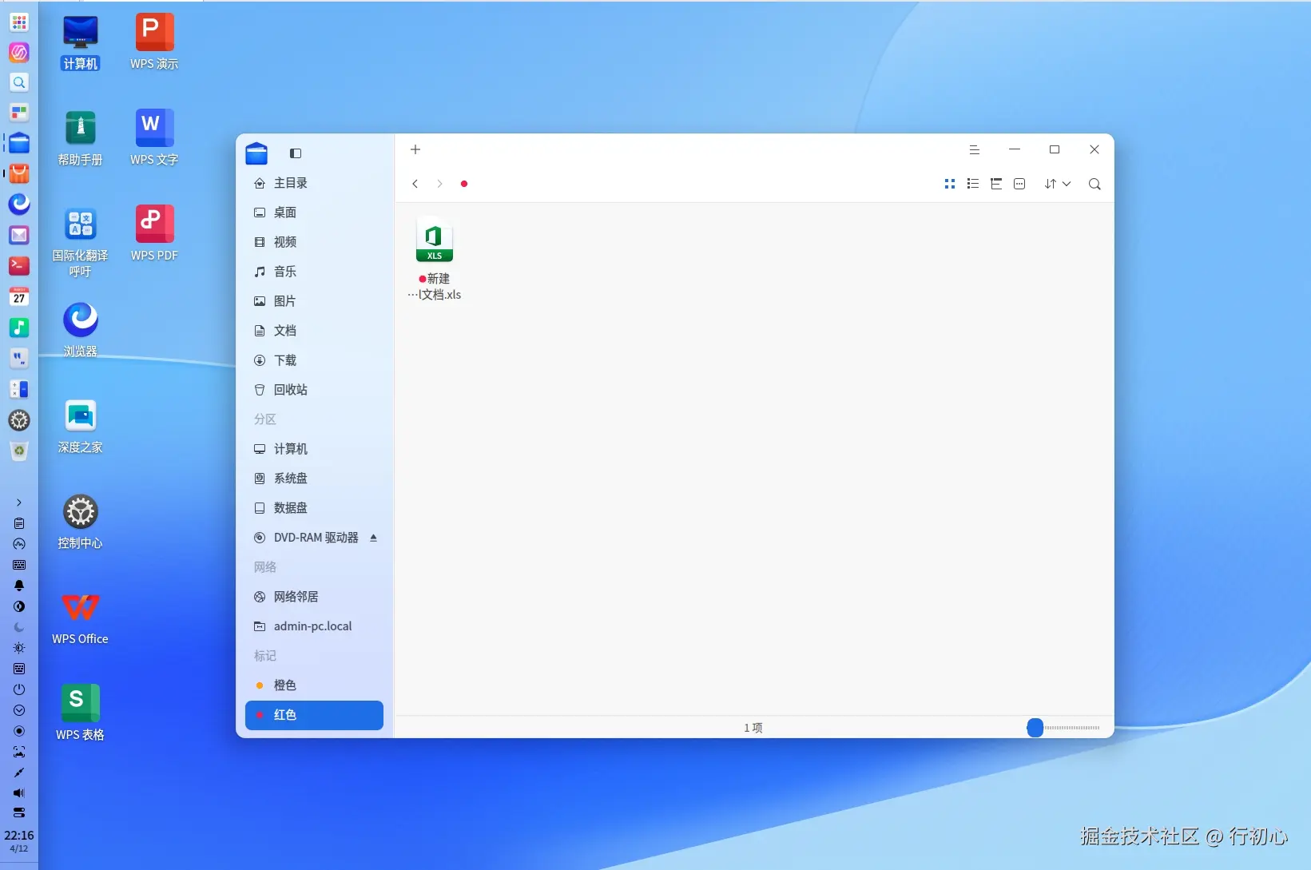Open 网络邻居 in sidebar
The image size is (1311, 870).
tap(314, 597)
